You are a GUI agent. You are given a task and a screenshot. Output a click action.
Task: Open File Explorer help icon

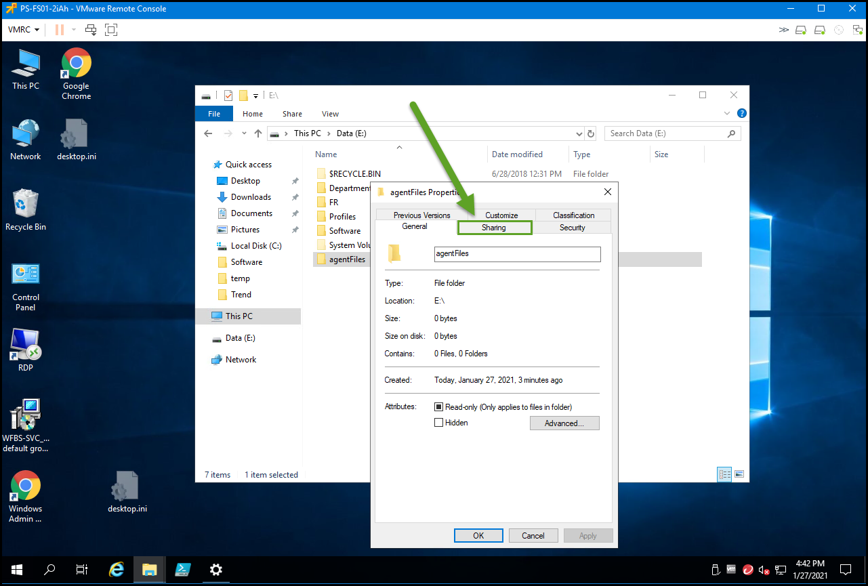tap(742, 114)
